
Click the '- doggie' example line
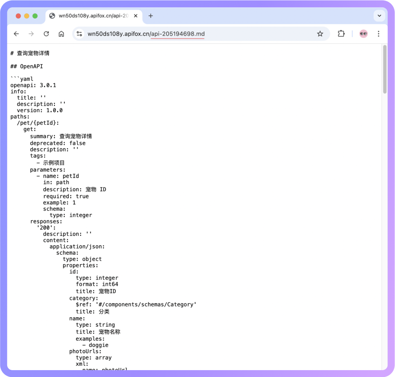[95, 345]
